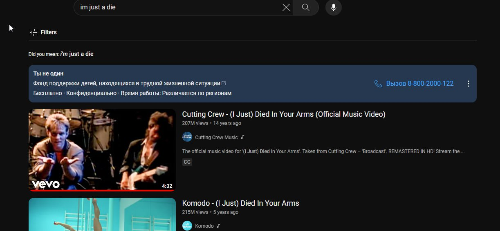Open the Komodo channel avatar
The height and width of the screenshot is (231, 500).
[x=187, y=226]
